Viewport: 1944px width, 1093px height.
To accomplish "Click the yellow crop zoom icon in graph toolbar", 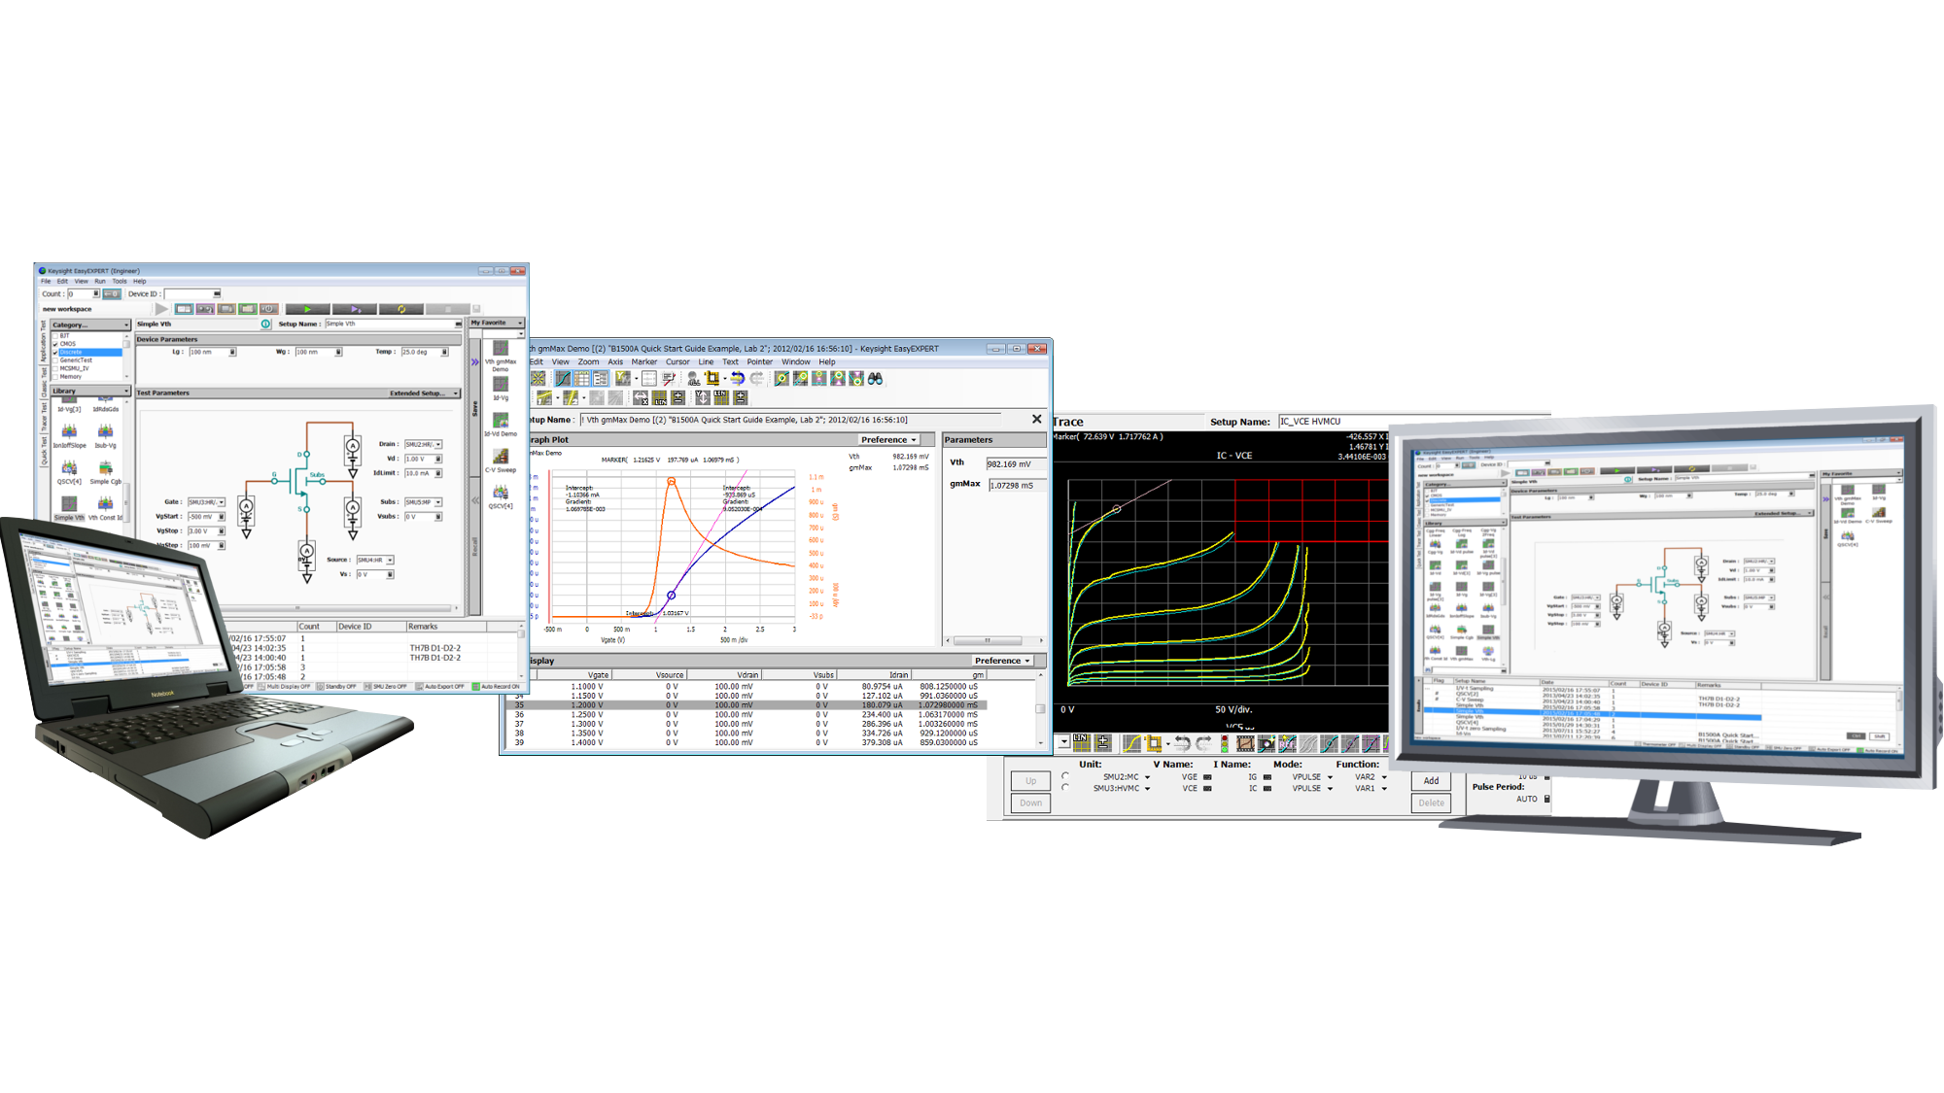I will tap(712, 378).
